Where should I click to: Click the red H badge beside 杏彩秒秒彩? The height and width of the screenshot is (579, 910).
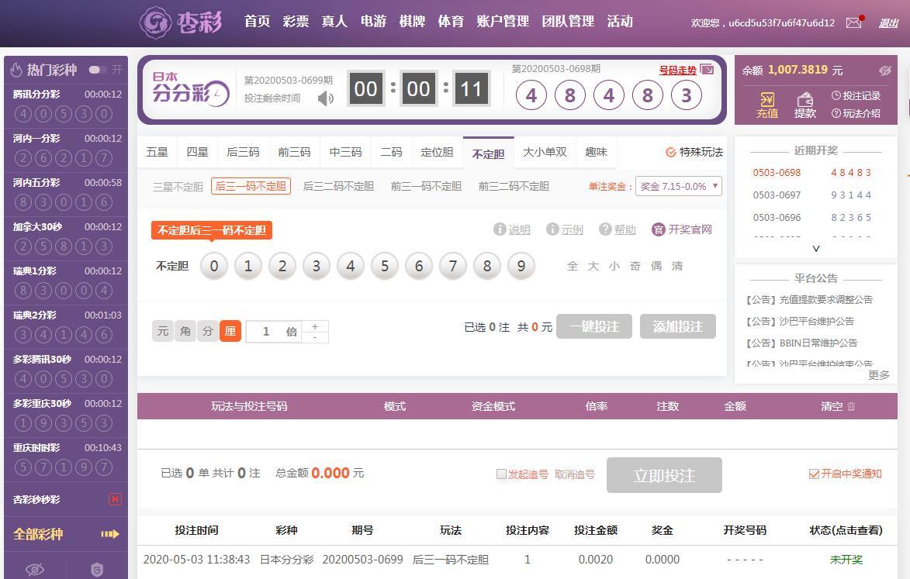[115, 499]
